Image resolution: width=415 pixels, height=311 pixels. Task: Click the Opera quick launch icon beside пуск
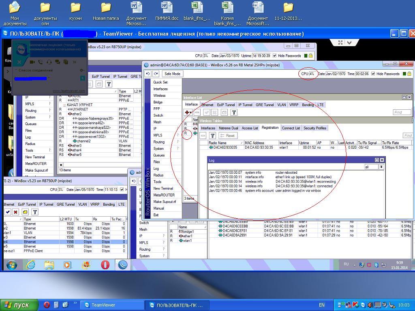tap(47, 305)
